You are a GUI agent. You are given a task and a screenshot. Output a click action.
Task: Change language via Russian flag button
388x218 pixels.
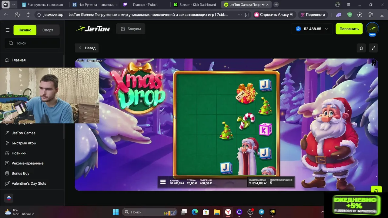pyautogui.click(x=9, y=198)
